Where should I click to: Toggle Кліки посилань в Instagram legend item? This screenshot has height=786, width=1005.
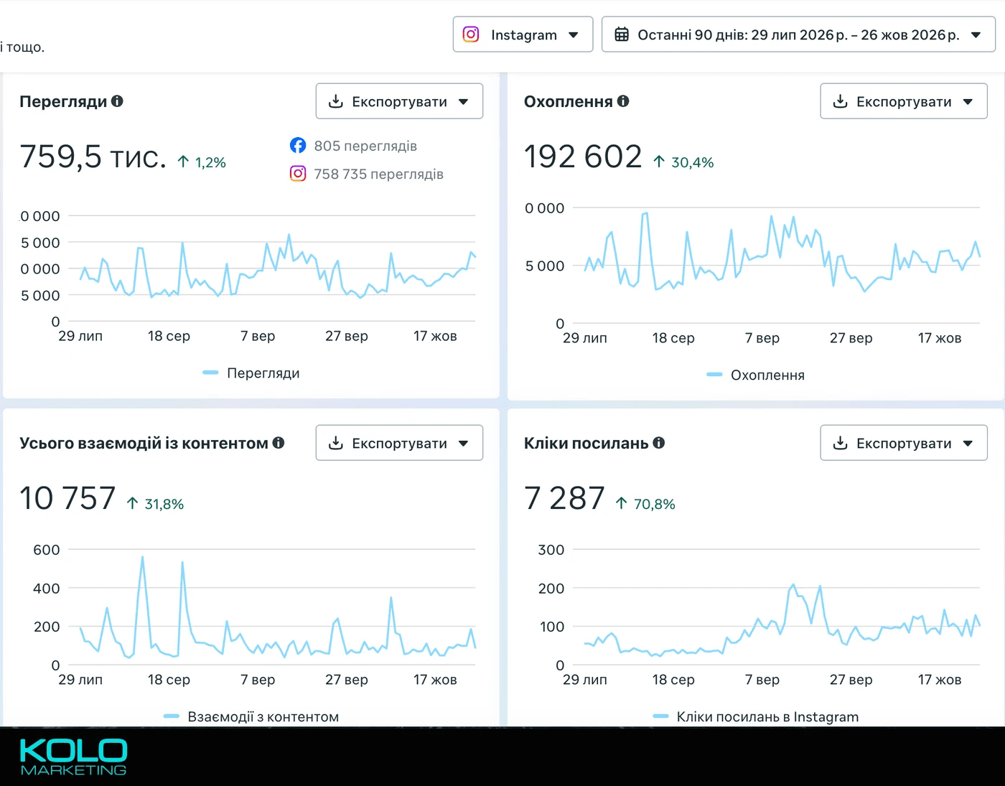point(756,716)
